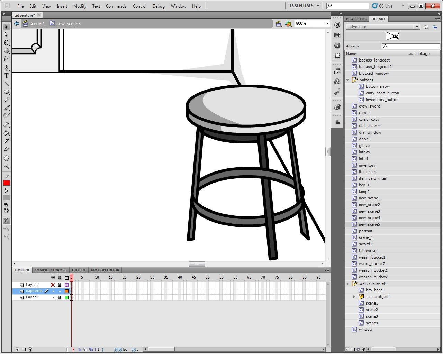This screenshot has height=354, width=443.
Task: Switch to the PROPERTIES tab
Action: 356,19
